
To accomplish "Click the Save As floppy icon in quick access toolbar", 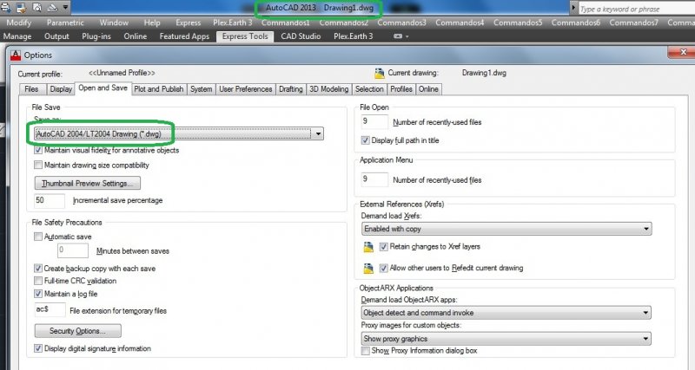I will 21,8.
